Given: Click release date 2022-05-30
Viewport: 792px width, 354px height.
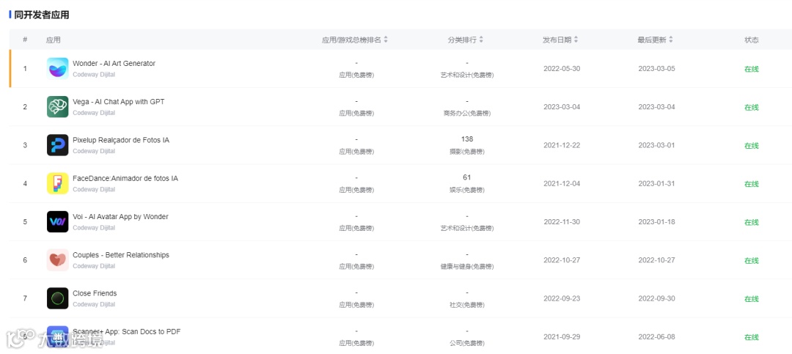Looking at the screenshot, I should pos(562,69).
